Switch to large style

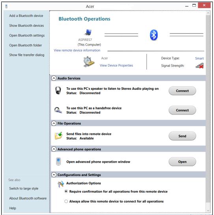click(24, 189)
